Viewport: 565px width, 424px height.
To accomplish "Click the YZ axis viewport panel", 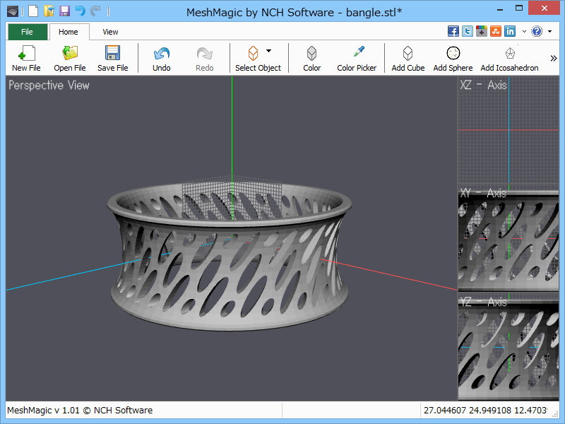I will 508,350.
